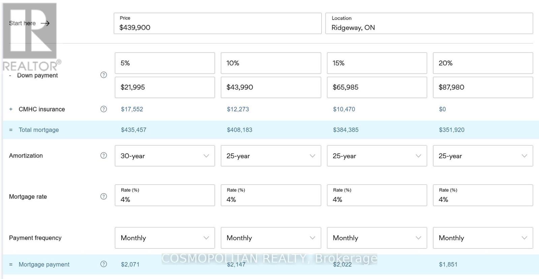Click the CMHC insurance help icon
This screenshot has height=279, width=539.
pos(103,109)
